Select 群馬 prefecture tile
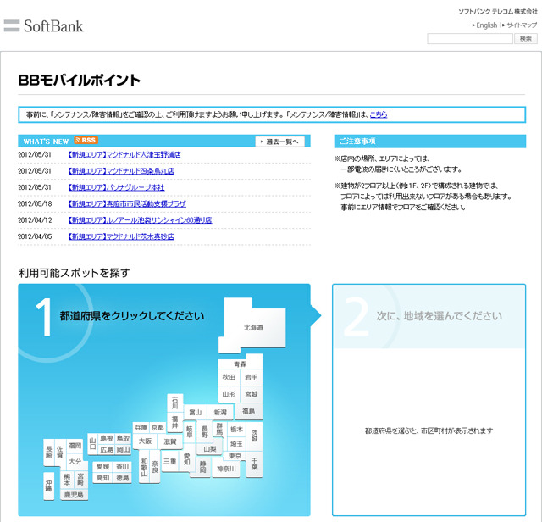 [219, 429]
